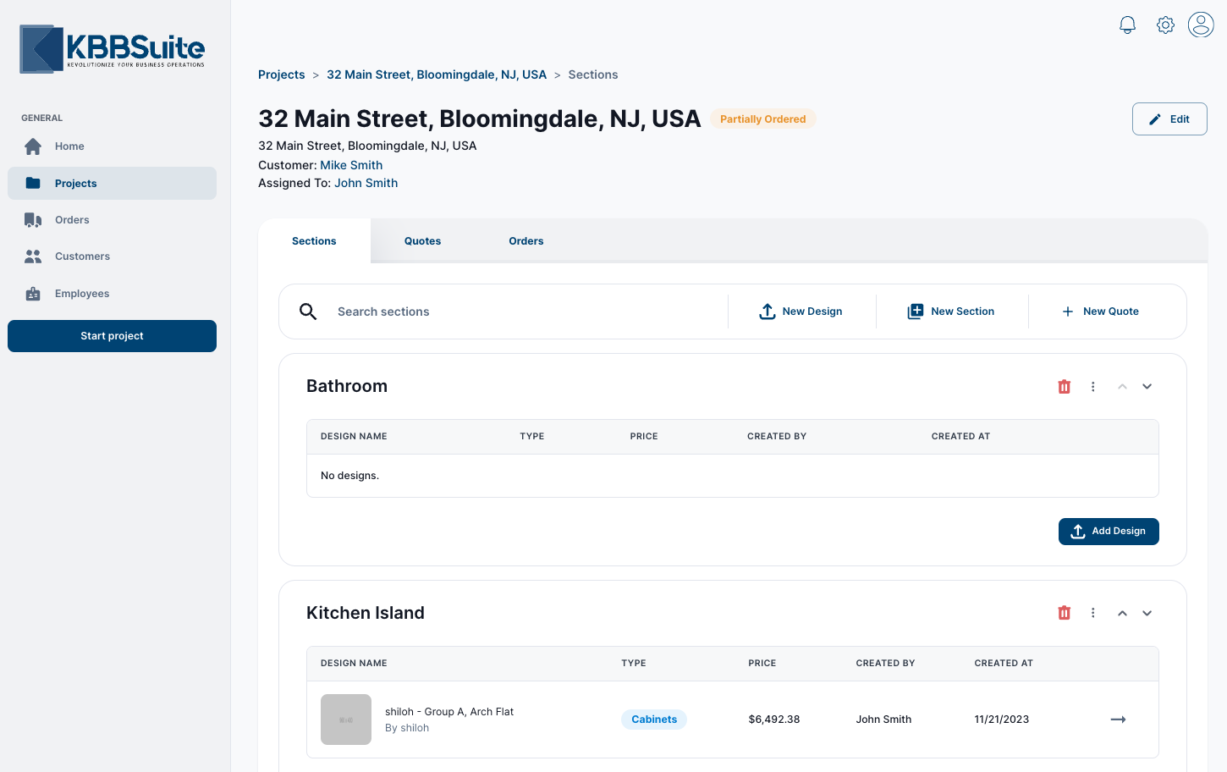The image size is (1227, 772).
Task: Click New Section toolbar button
Action: pos(951,312)
